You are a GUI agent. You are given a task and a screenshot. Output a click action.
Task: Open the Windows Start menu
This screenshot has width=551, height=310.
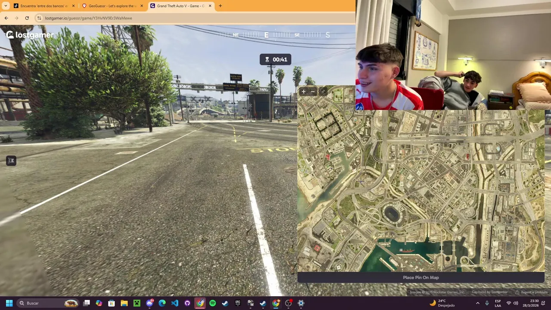pos(9,303)
